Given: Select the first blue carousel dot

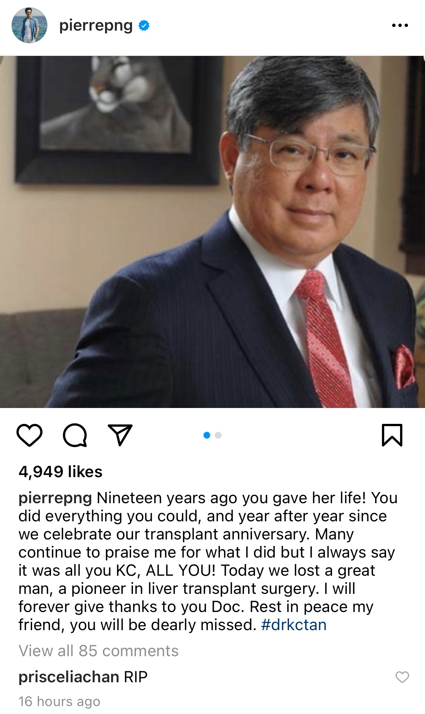Looking at the screenshot, I should coord(207,435).
